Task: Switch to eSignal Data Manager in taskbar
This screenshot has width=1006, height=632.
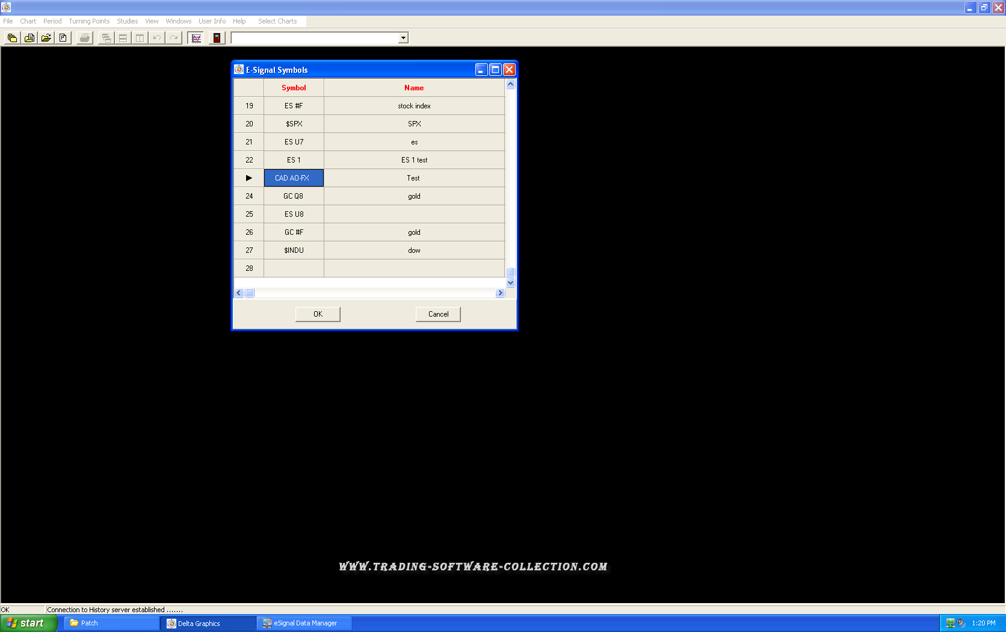Action: coord(304,624)
